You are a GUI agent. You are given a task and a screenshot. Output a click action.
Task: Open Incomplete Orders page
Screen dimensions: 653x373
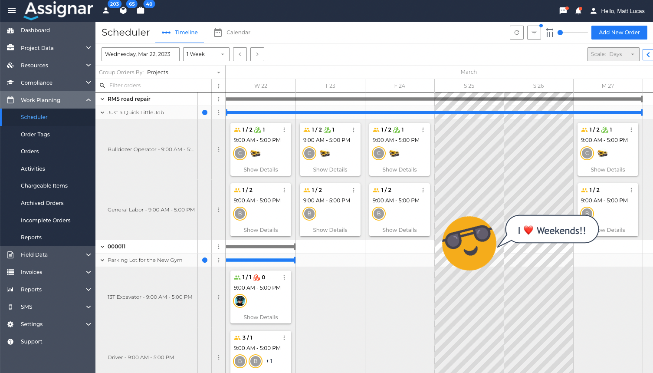46,221
